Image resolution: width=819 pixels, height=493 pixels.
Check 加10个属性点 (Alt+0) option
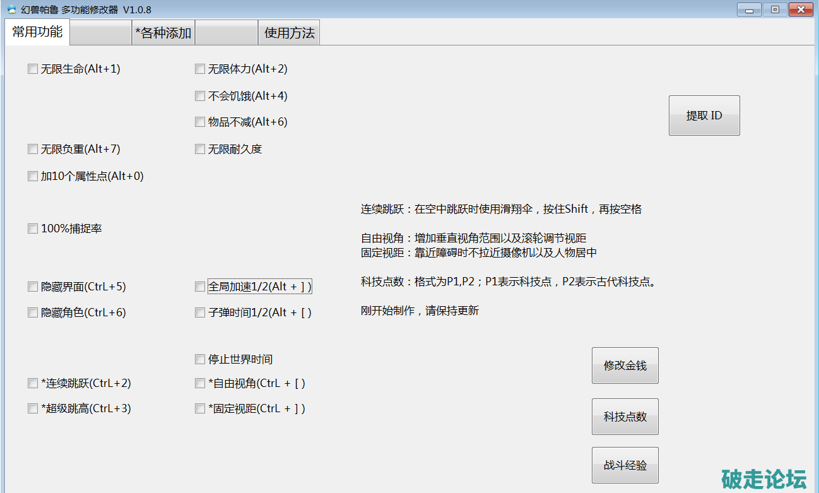(33, 177)
